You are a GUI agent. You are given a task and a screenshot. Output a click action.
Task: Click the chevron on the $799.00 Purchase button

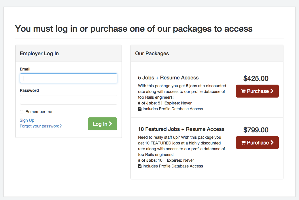pos(272,143)
